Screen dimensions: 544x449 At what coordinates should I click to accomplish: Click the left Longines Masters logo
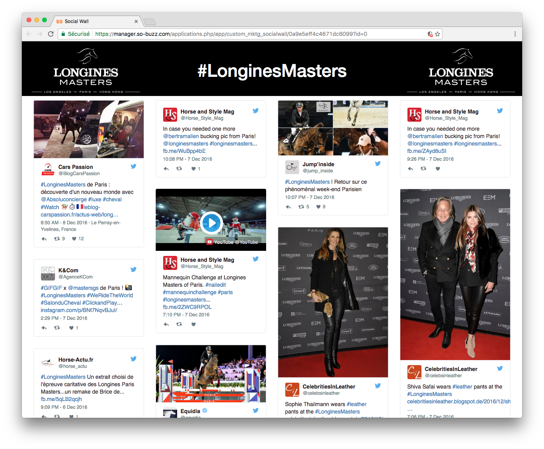pyautogui.click(x=86, y=70)
